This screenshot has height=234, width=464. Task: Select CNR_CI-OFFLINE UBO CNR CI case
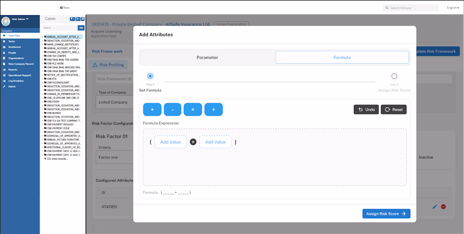[x=63, y=98]
